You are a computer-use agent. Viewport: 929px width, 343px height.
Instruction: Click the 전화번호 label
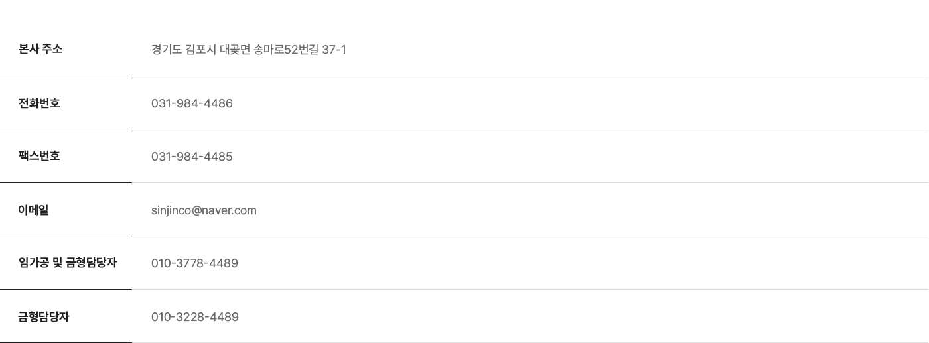[x=39, y=103]
